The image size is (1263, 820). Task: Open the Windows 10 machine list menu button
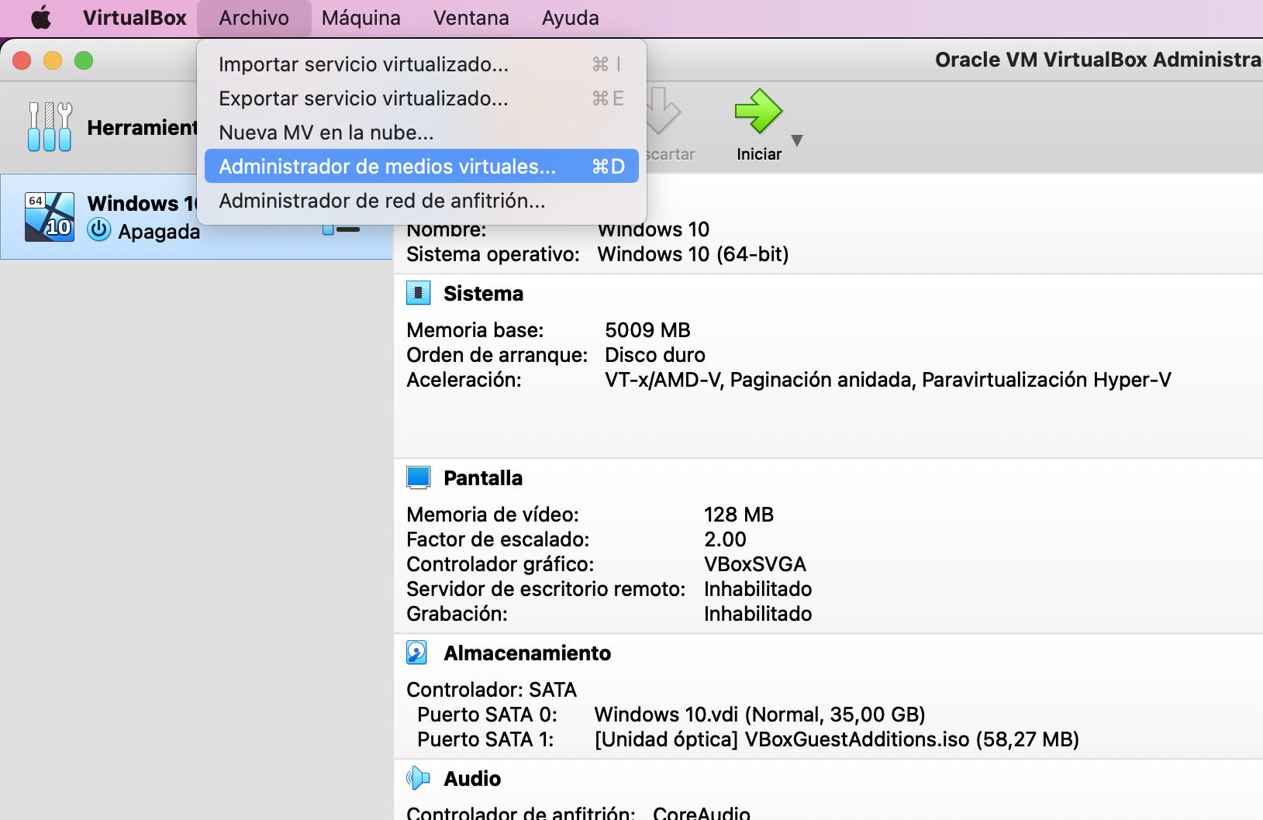pos(341,229)
